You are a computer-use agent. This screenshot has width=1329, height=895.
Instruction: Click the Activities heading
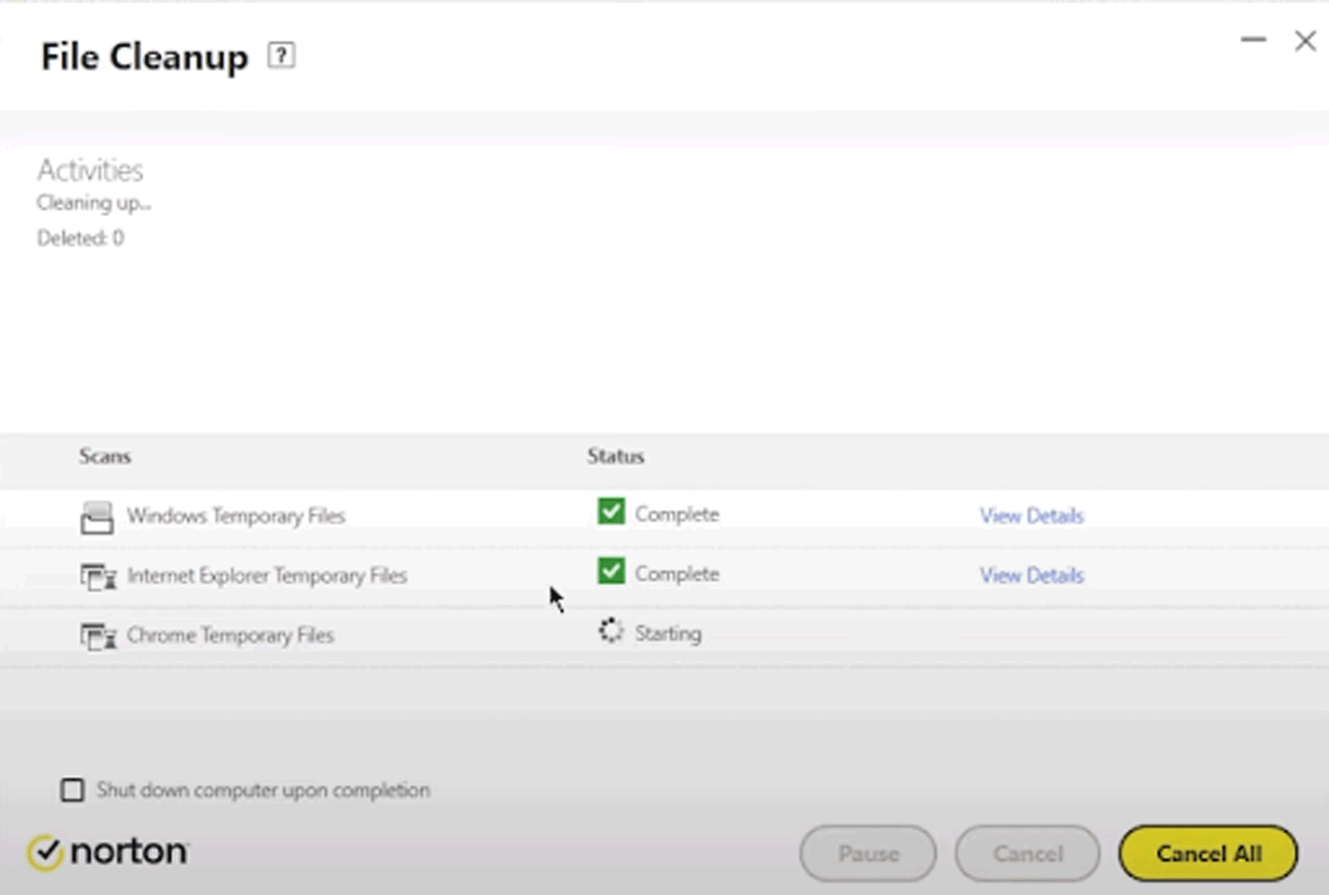point(90,170)
